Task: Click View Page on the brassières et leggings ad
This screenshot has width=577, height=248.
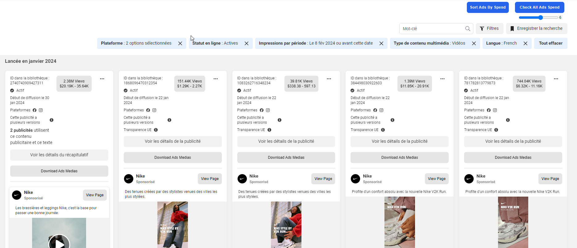Action: click(x=95, y=195)
